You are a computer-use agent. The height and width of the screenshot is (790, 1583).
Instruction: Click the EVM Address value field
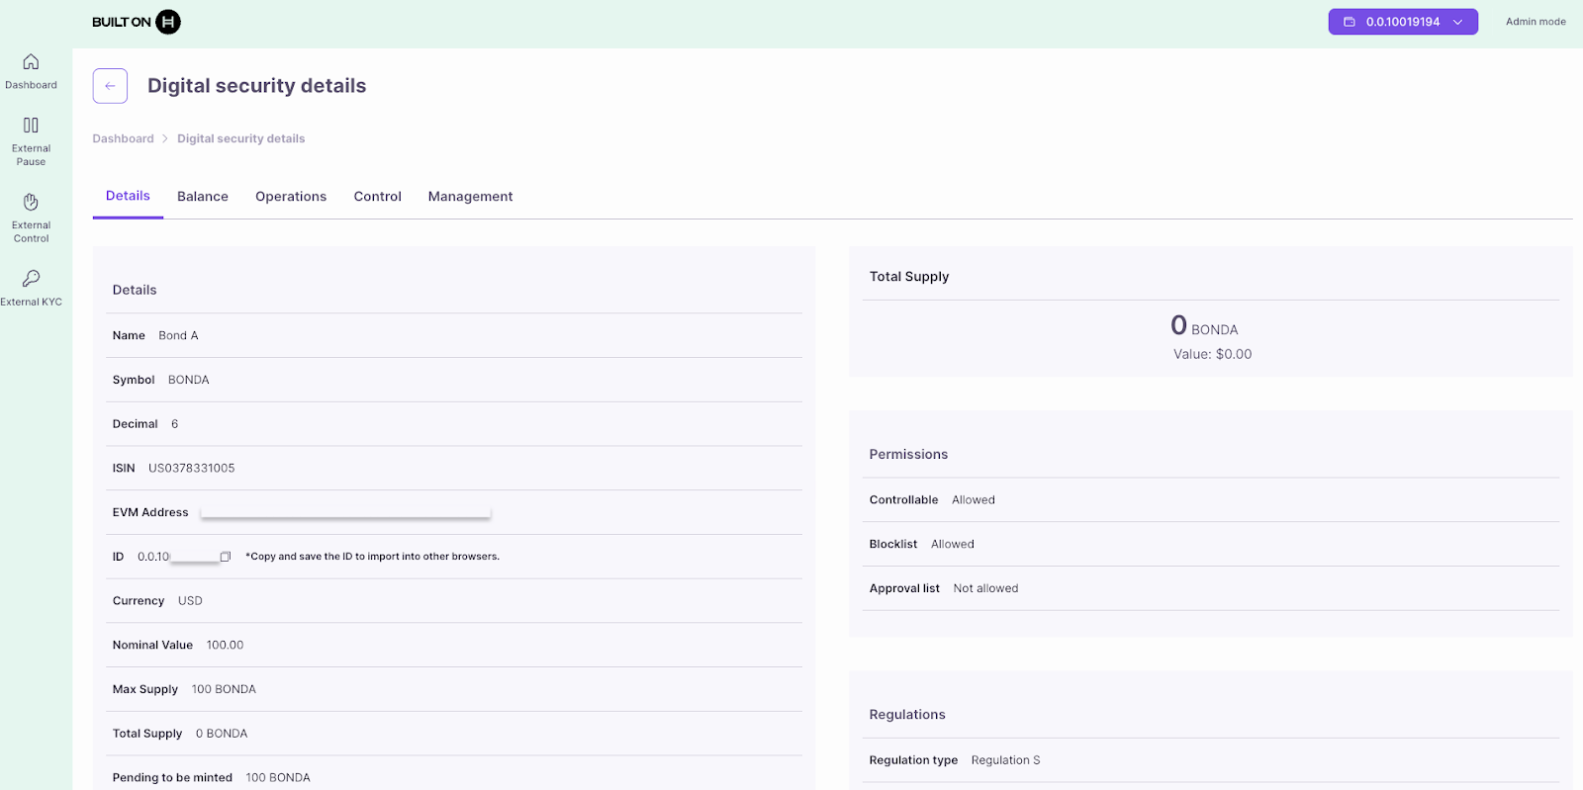click(345, 512)
